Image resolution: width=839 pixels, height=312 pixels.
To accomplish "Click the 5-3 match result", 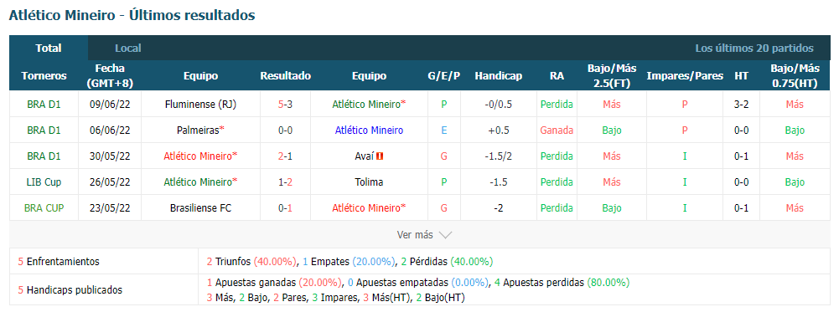I will (x=285, y=105).
